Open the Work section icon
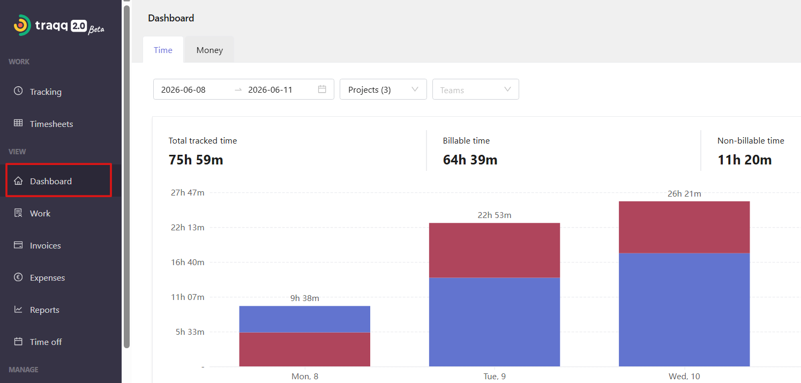Viewport: 801px width, 383px height. pos(18,213)
